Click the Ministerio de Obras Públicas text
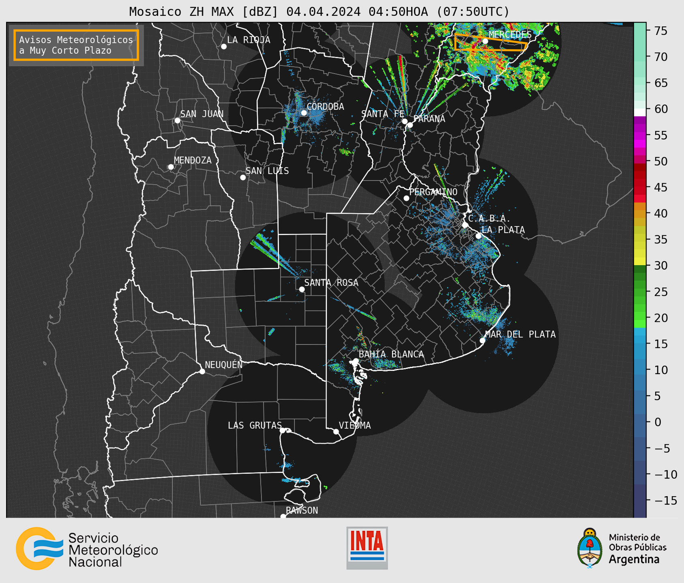Screen dimensions: 684x583 click(x=637, y=542)
